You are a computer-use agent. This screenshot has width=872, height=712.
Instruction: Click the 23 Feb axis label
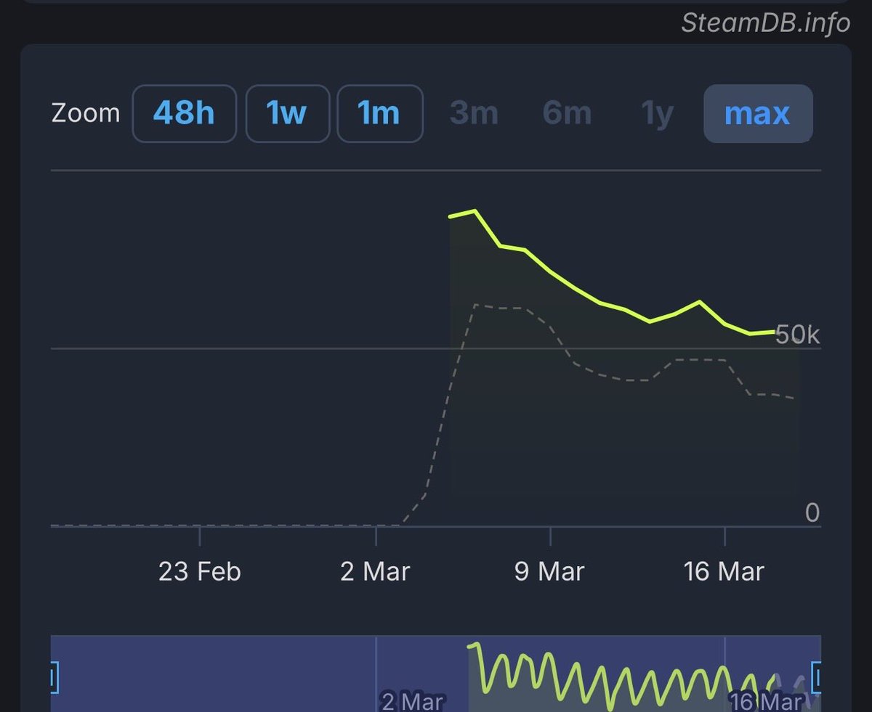click(x=199, y=572)
